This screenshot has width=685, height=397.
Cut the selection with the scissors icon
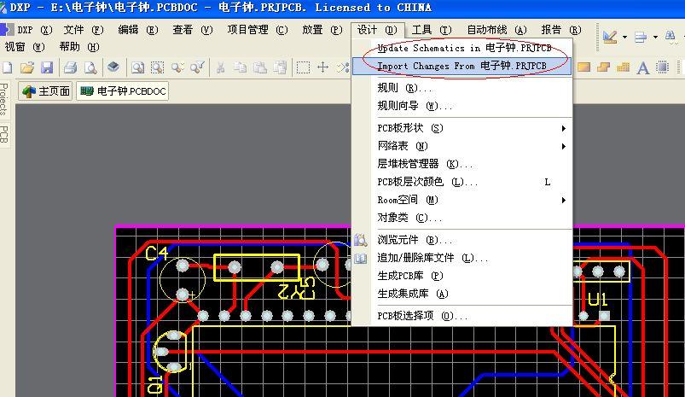221,67
